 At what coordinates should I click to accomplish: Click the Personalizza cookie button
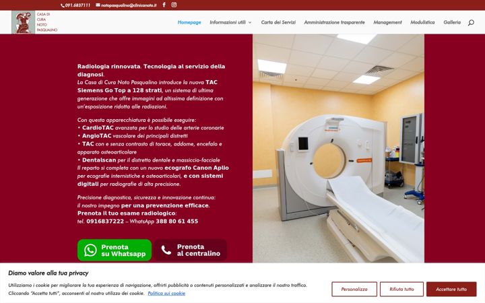[354, 289]
